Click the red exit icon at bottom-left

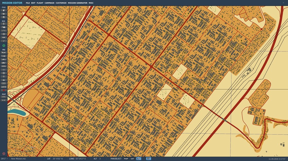click(x=4, y=154)
